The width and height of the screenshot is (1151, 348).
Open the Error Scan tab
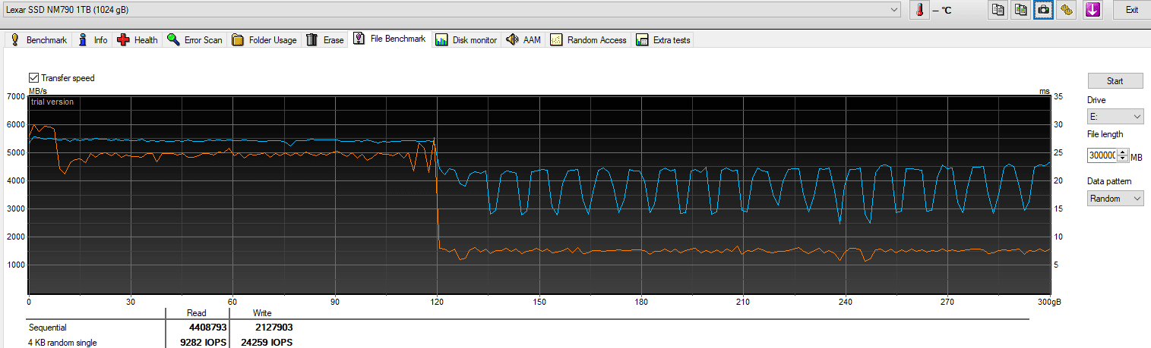pos(194,40)
